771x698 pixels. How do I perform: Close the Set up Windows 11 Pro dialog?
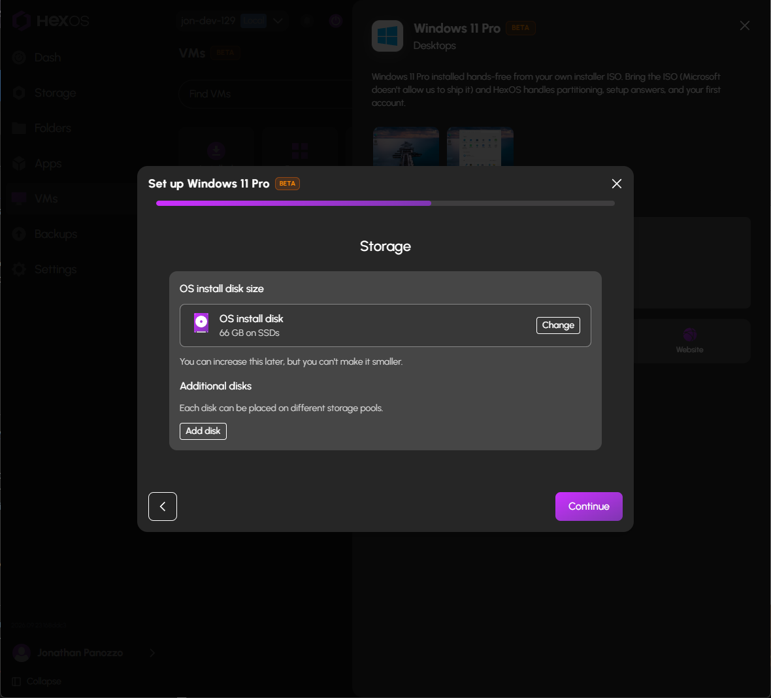pos(617,184)
